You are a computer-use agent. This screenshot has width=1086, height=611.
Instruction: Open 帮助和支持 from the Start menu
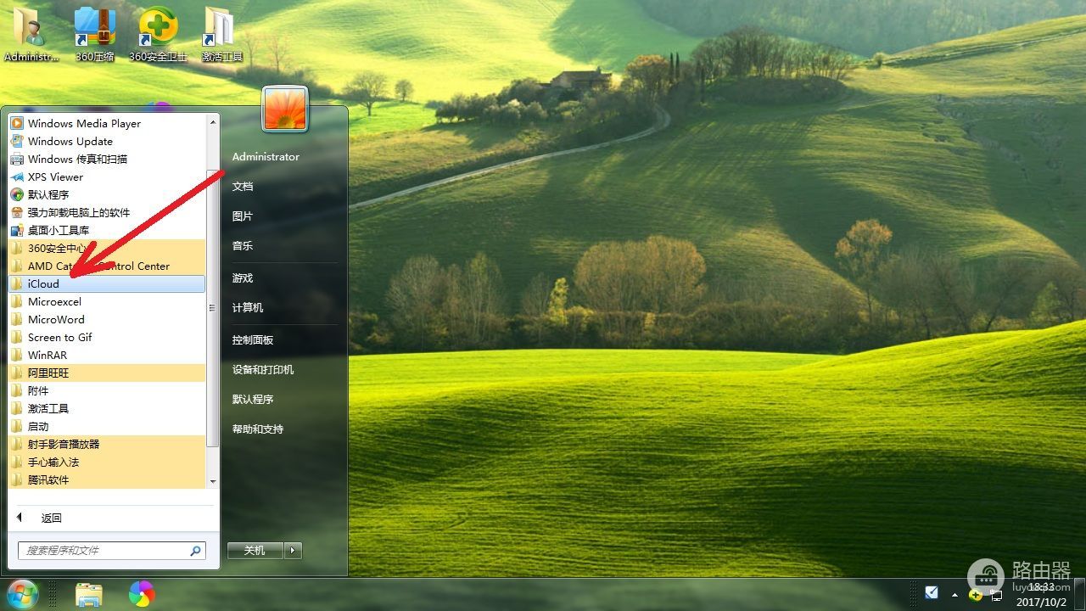tap(258, 429)
